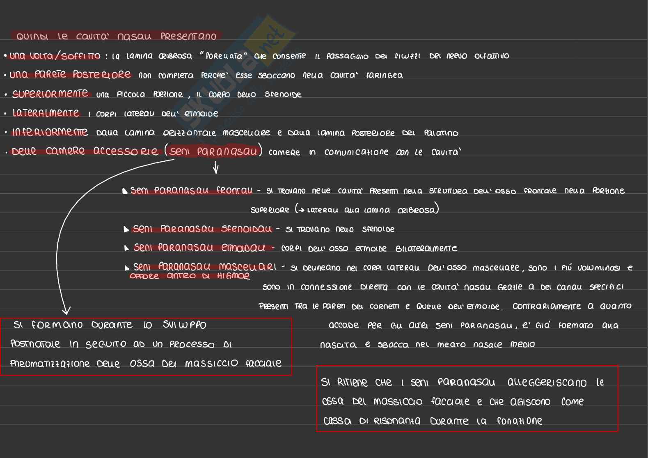
Task: Select the highlighted word Superiormente
Action: pyautogui.click(x=50, y=94)
